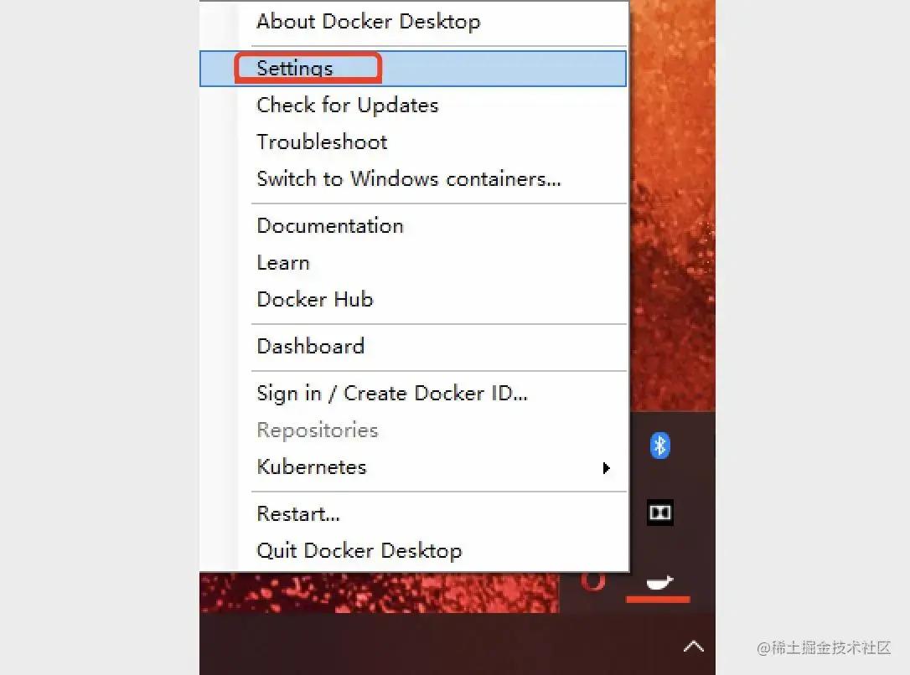Select Quit Docker Desktop
Viewport: 910px width, 675px height.
point(412,550)
